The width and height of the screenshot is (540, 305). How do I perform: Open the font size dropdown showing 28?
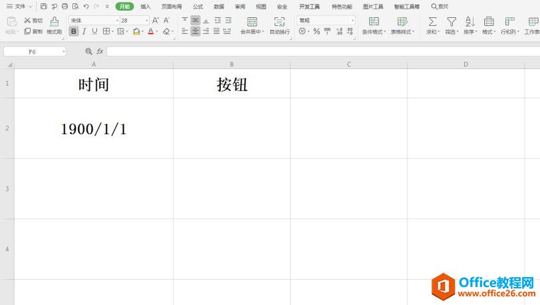(147, 21)
